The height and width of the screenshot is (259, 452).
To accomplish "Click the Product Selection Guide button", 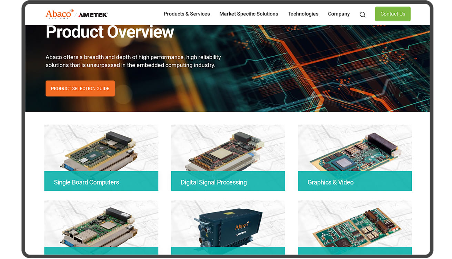I will [x=80, y=89].
